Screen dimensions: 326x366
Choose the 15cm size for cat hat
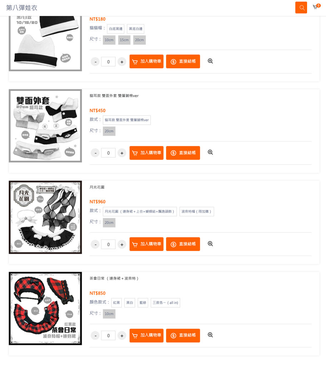(x=124, y=40)
